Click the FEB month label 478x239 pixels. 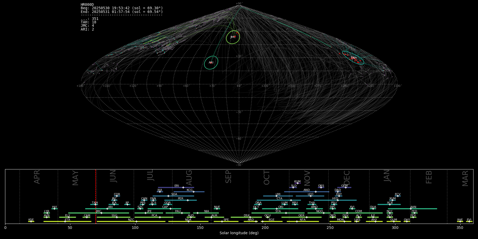429,177
